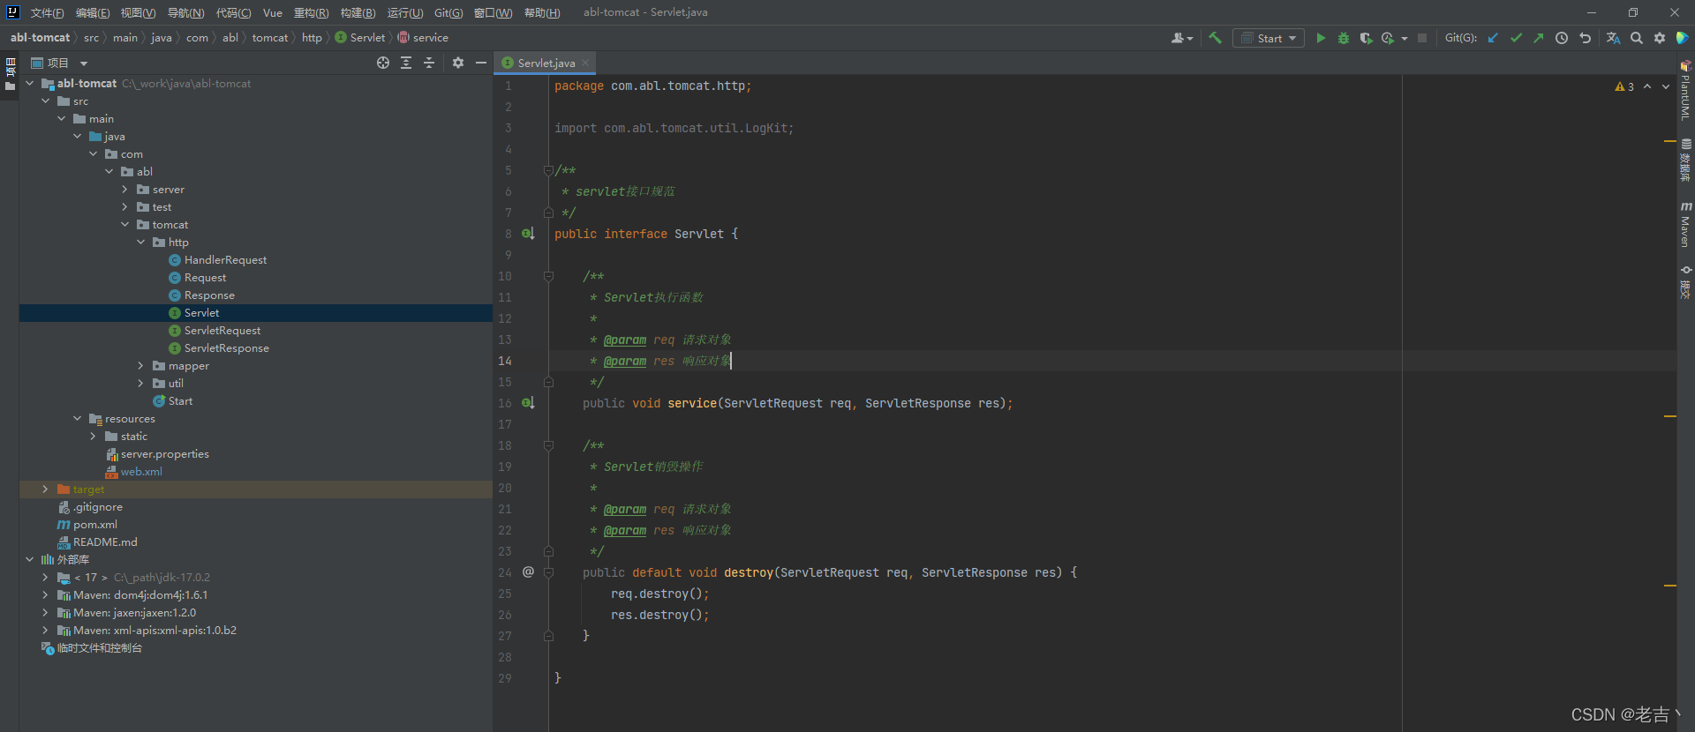
Task: Open the Maven side tool window
Action: click(x=1685, y=224)
